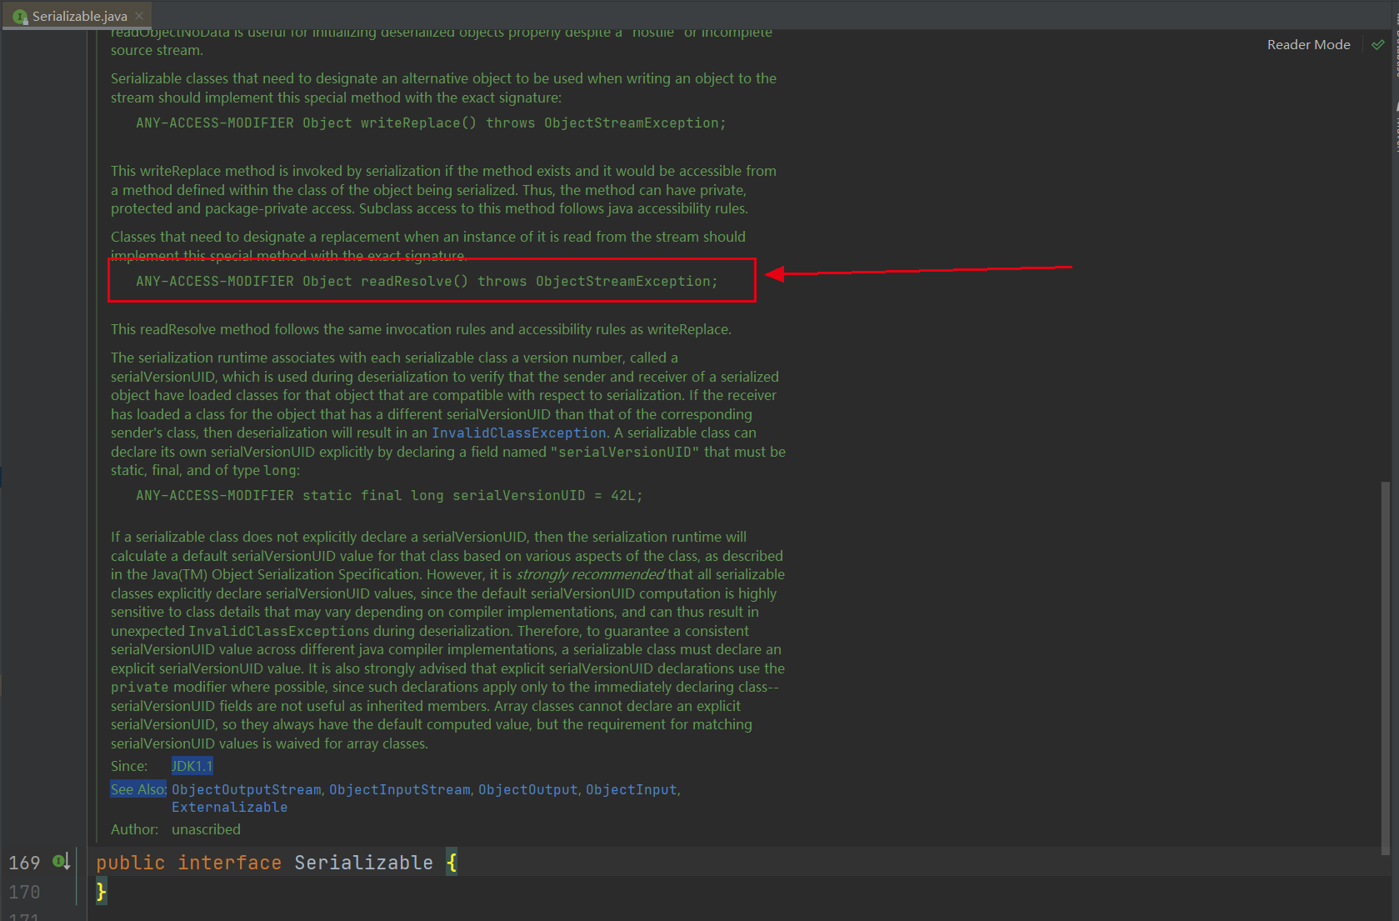Click the closing brace on line 170

pos(102,892)
